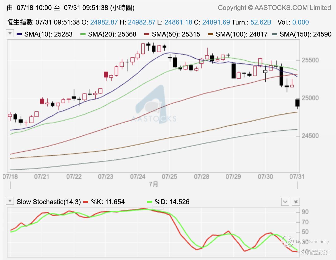Click the turnover value 52.62B
Image resolution: width=336 pixels, height=260 pixels.
coord(261,22)
